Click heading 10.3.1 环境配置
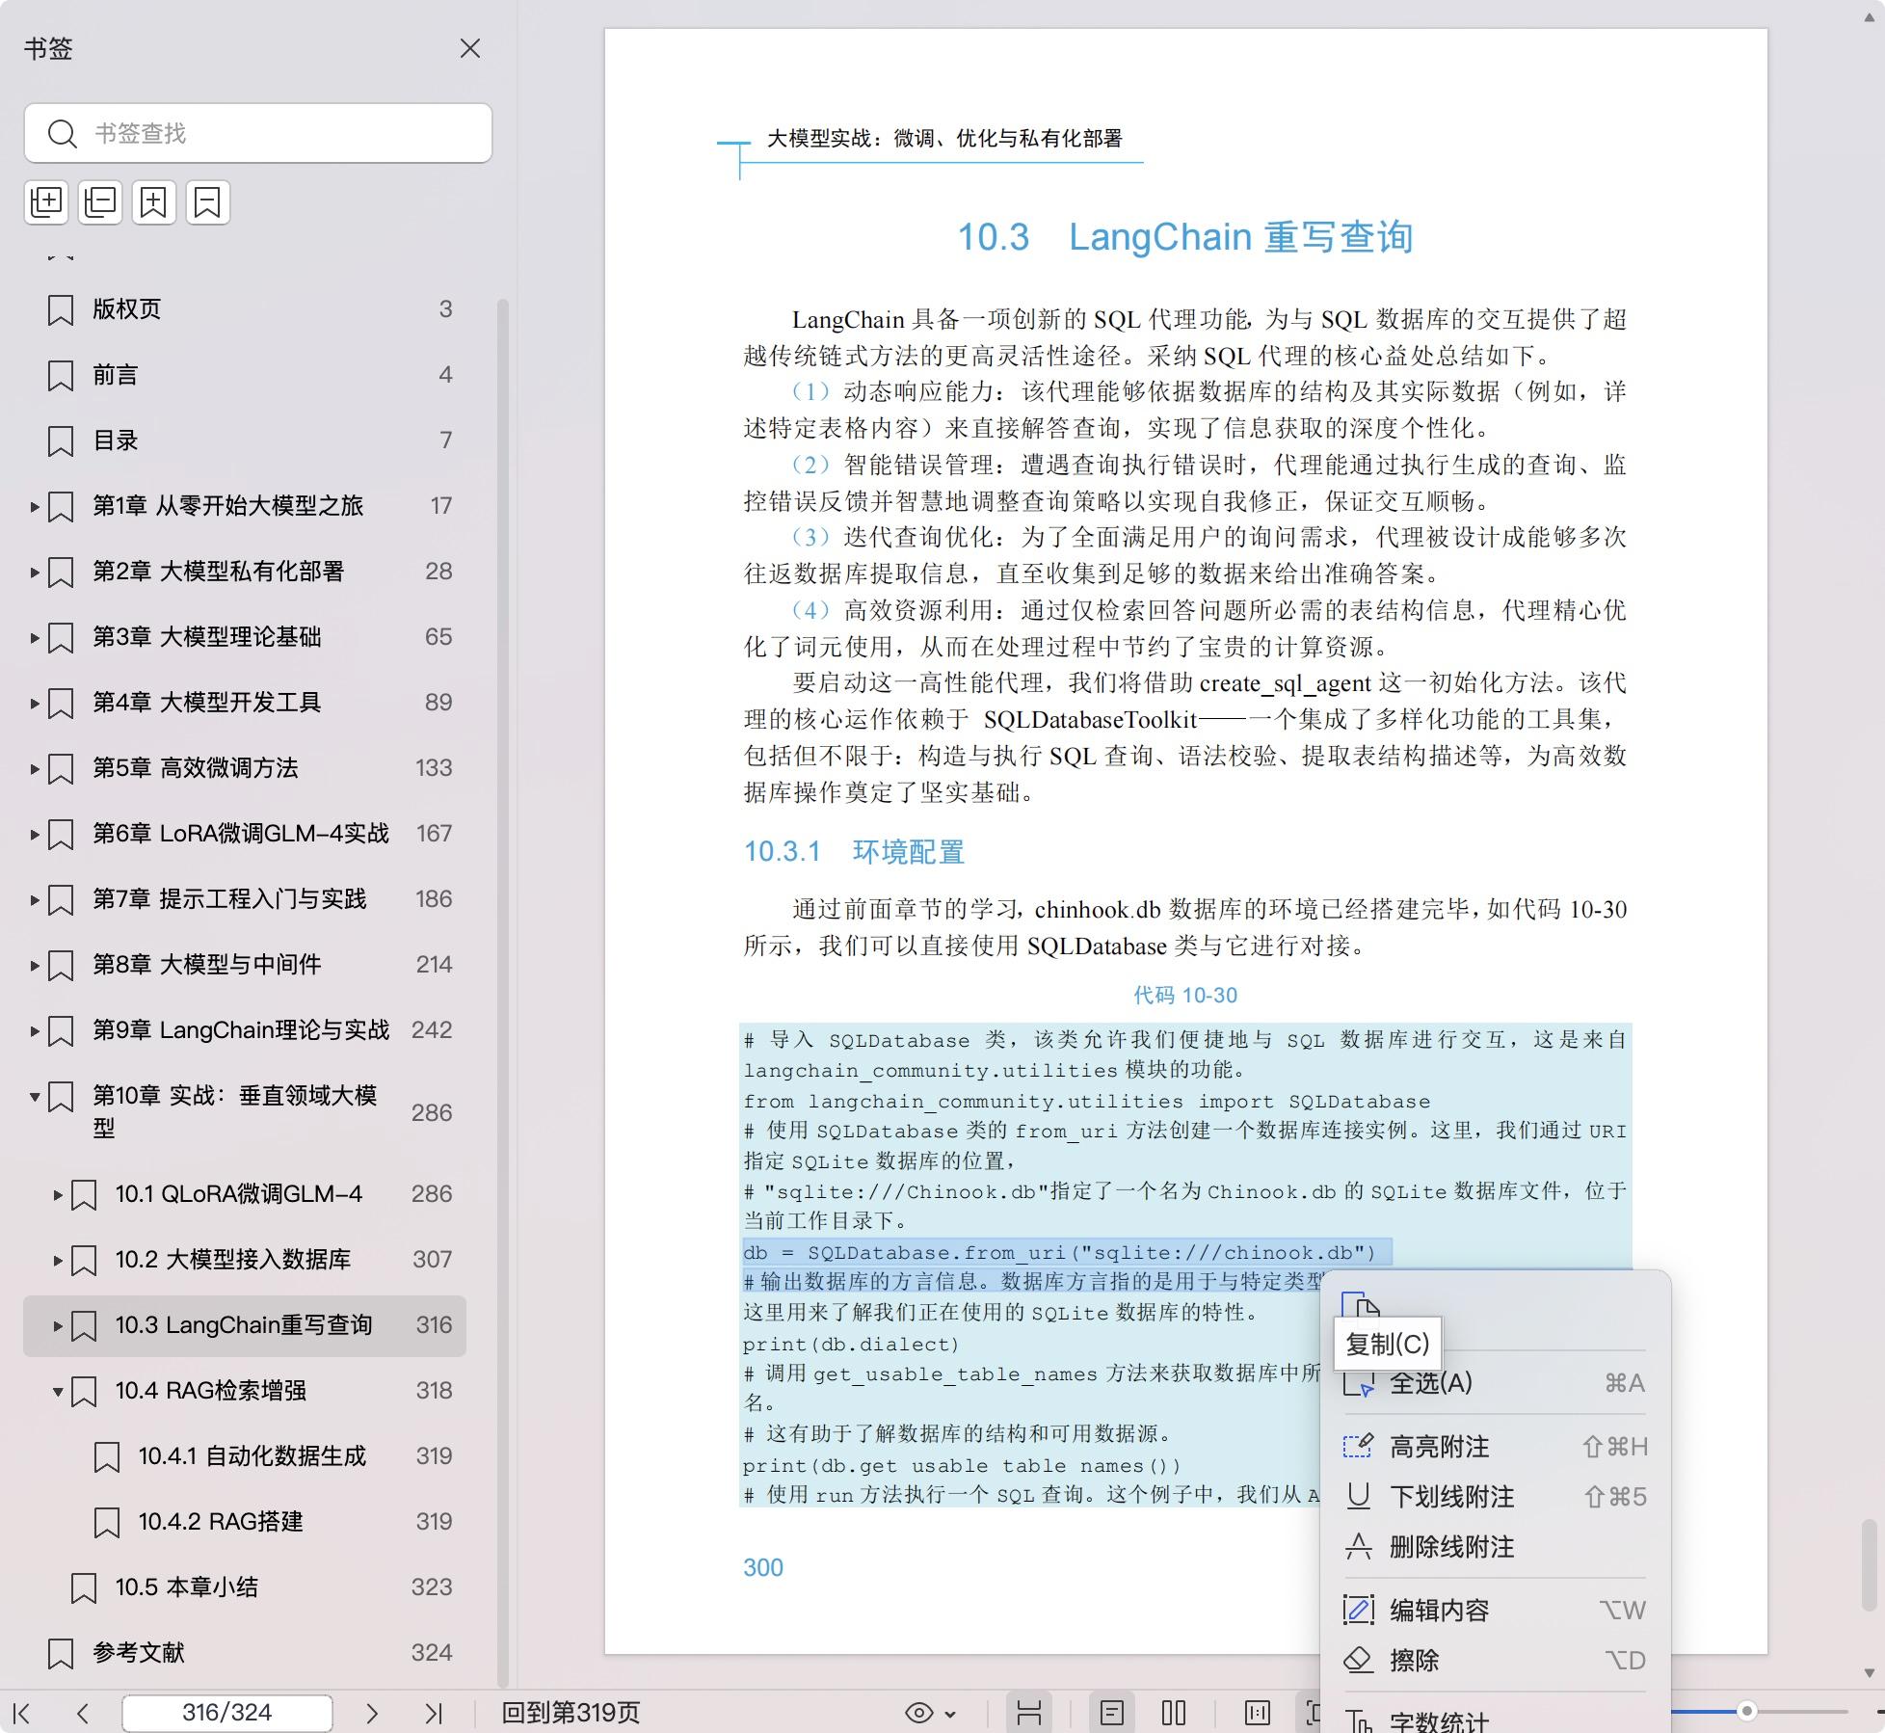 click(x=854, y=852)
